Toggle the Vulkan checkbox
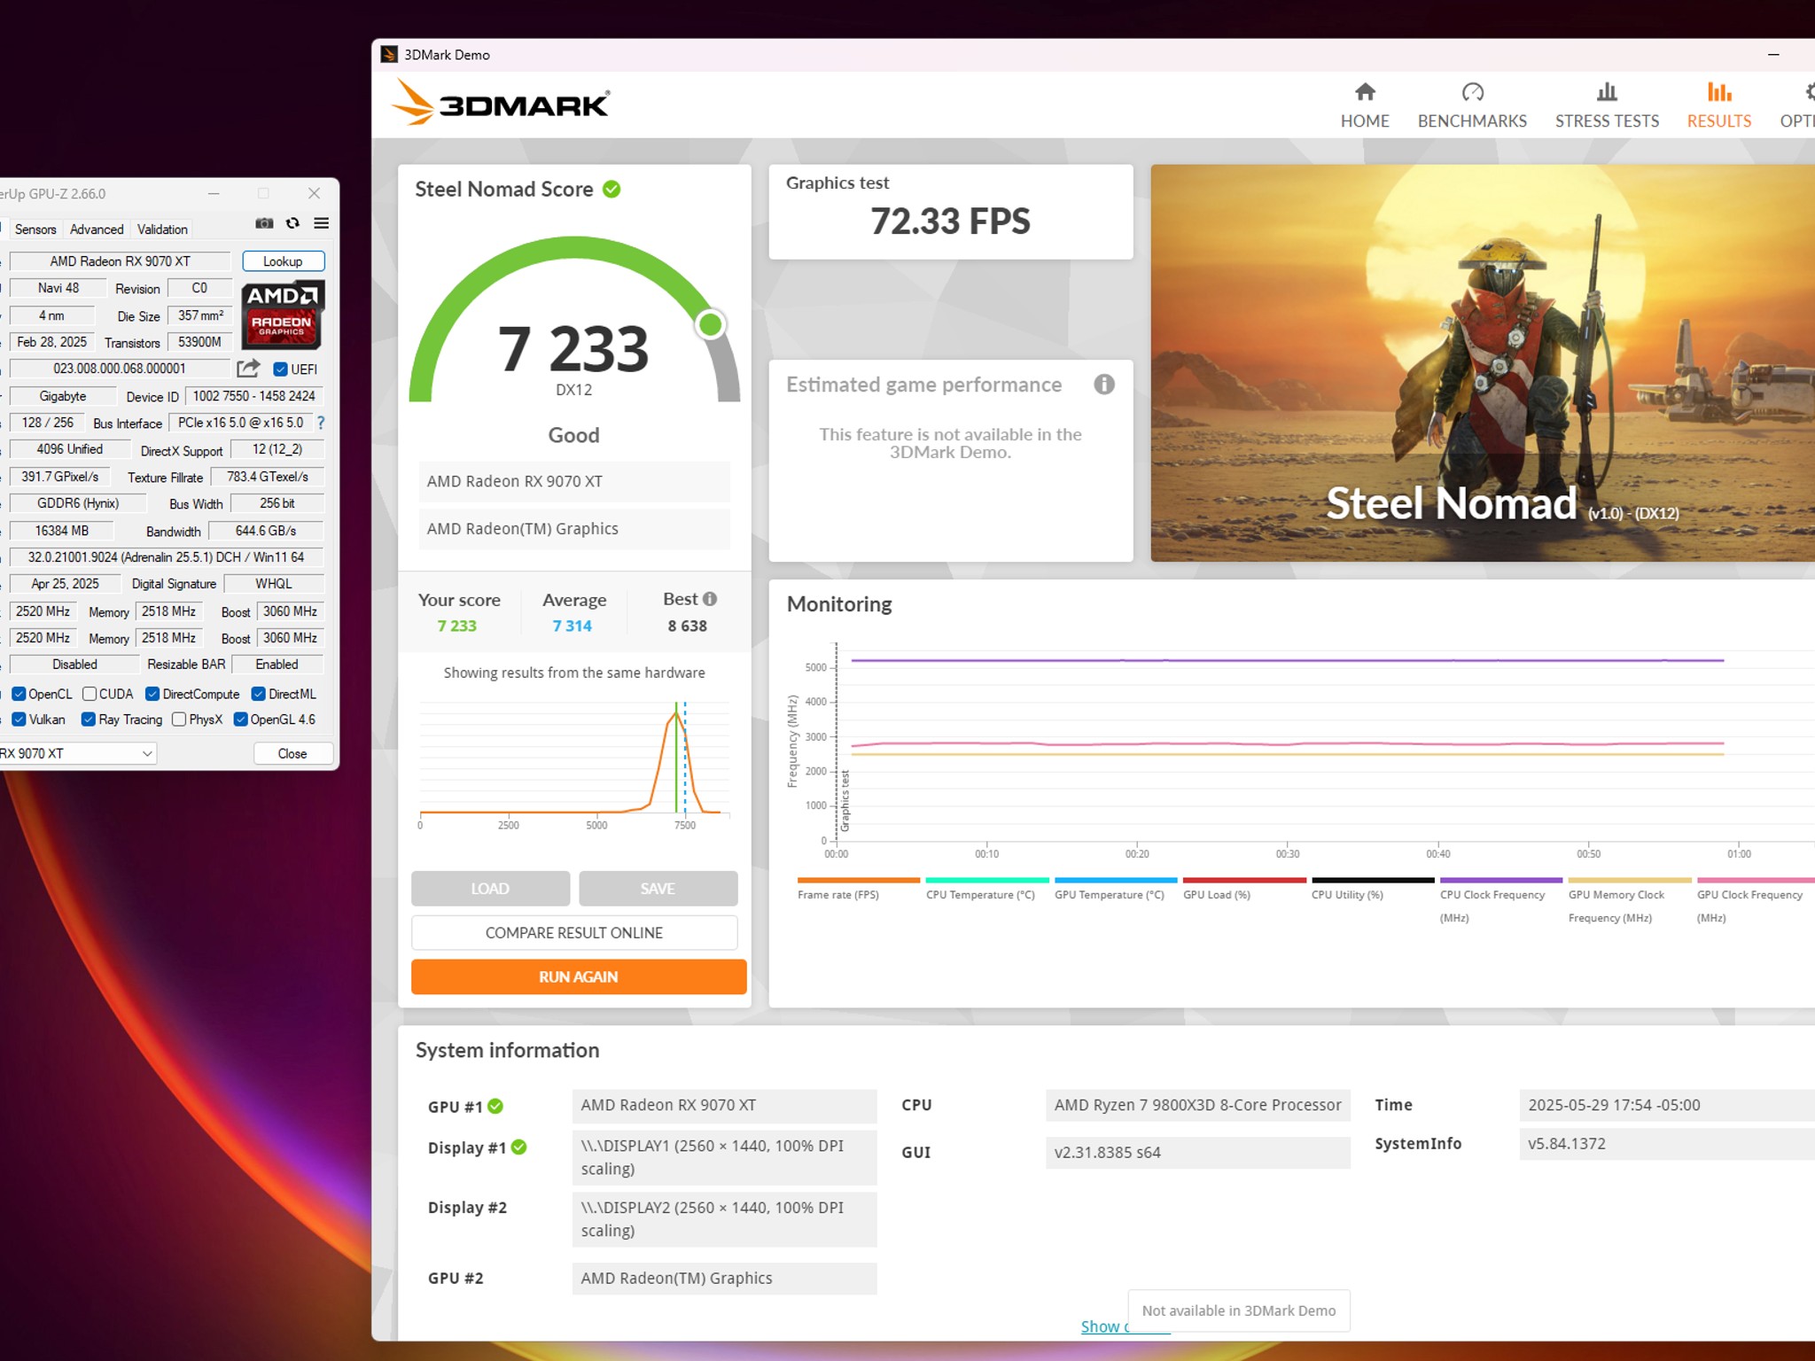1815x1361 pixels. pos(18,719)
